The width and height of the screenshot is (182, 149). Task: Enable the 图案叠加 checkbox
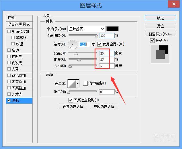click(x=9, y=88)
